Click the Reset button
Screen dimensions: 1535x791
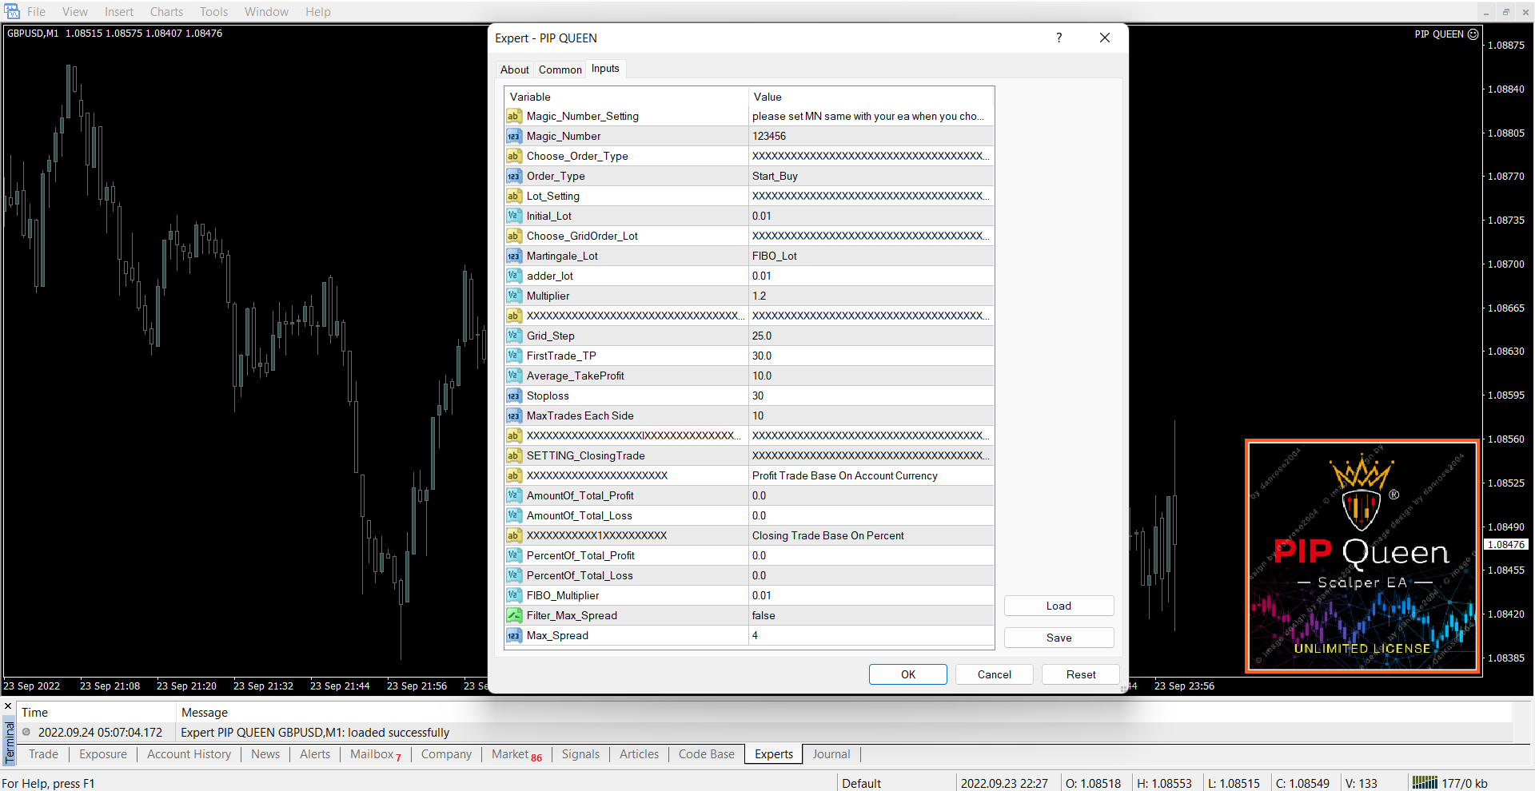coord(1080,675)
